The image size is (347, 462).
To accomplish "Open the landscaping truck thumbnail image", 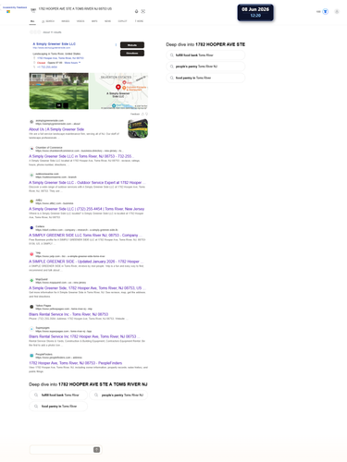I will coord(138,128).
